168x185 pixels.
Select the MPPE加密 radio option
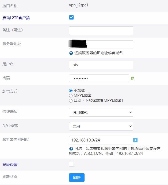tap(71, 96)
